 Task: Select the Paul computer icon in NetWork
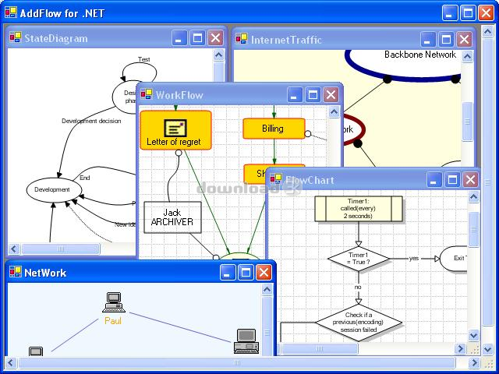pos(114,302)
